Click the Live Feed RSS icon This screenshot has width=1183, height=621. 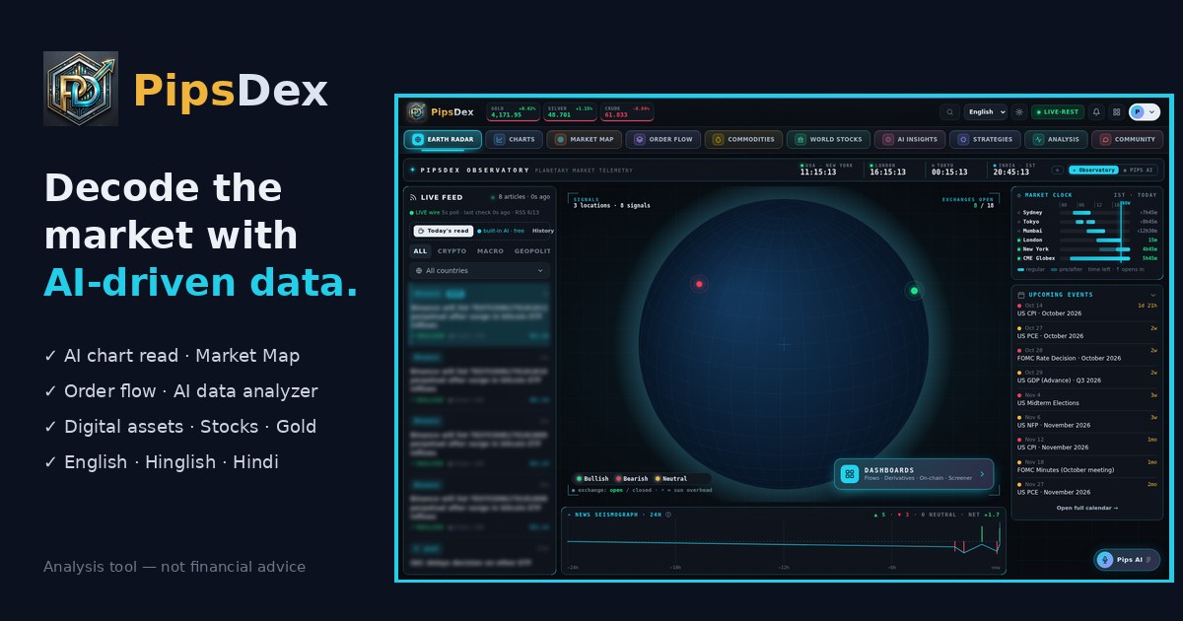click(x=413, y=197)
